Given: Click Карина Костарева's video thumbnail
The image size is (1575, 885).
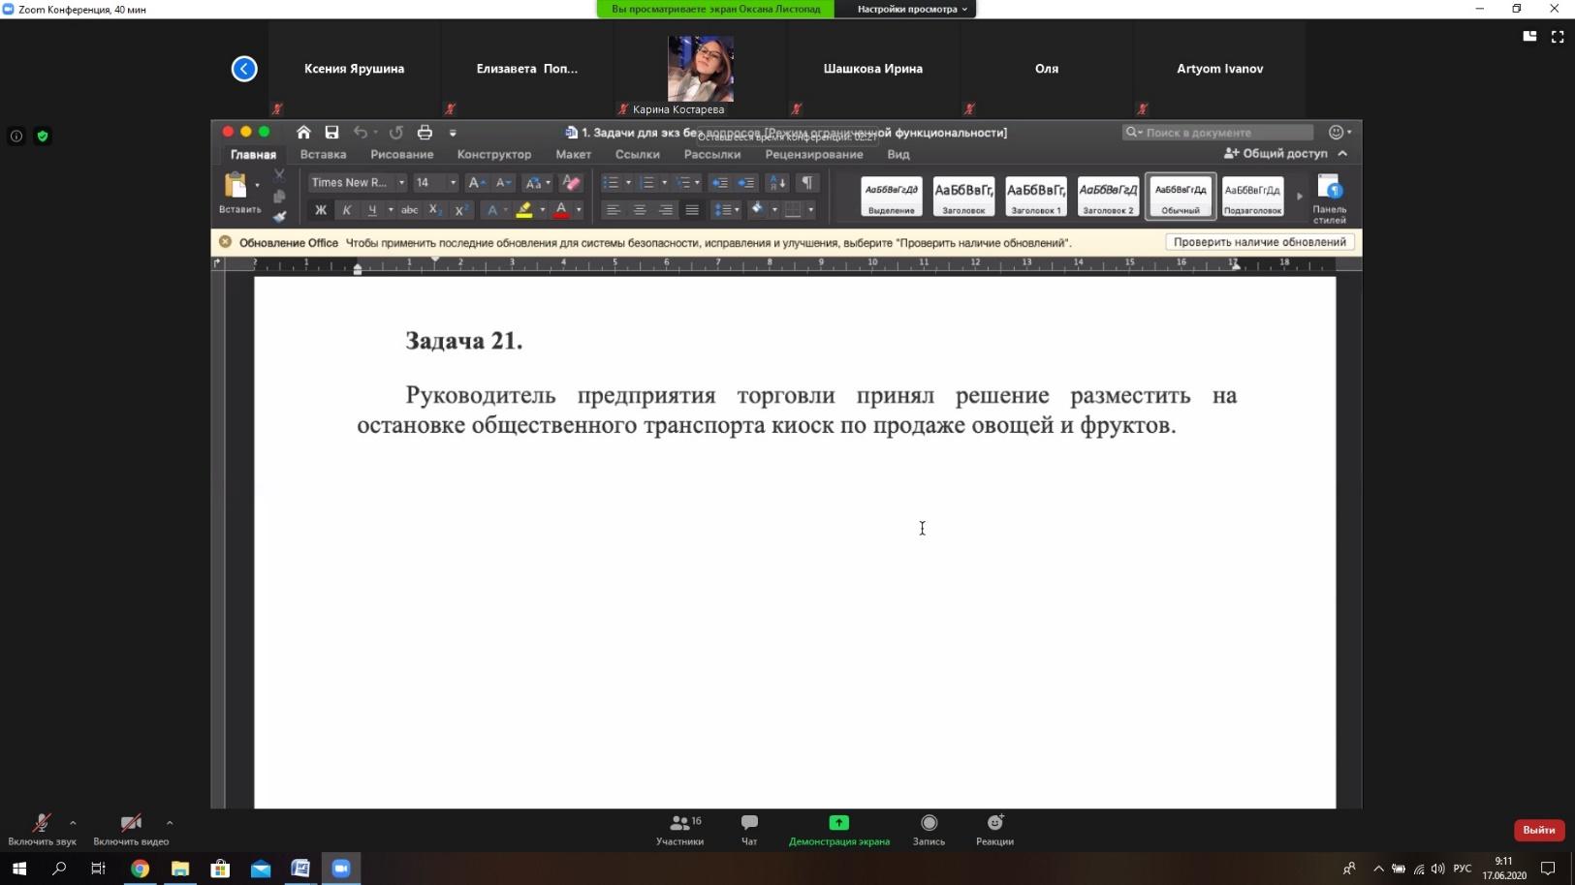Looking at the screenshot, I should pos(700,70).
